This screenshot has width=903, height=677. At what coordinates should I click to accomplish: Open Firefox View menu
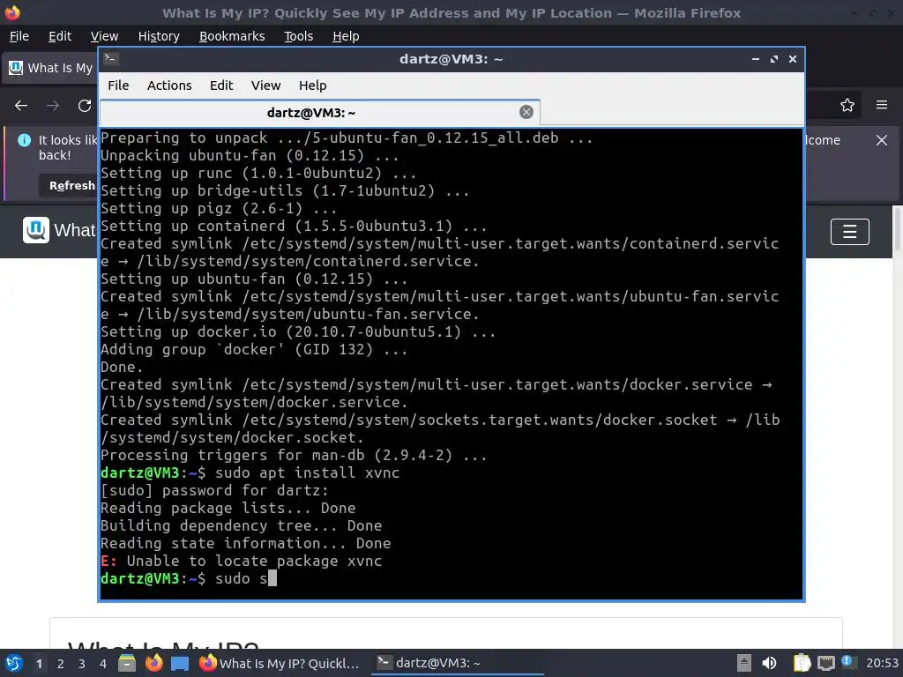click(104, 36)
